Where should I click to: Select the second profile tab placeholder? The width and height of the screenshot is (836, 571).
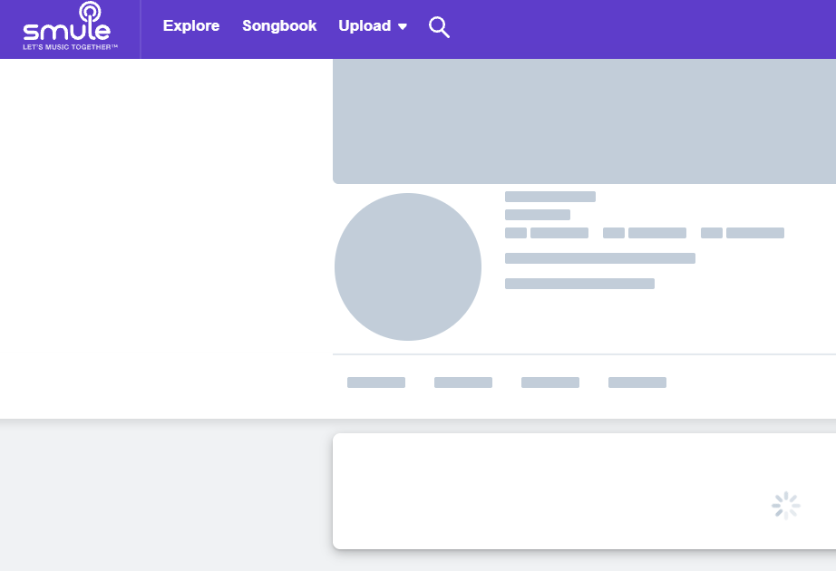[x=463, y=382]
